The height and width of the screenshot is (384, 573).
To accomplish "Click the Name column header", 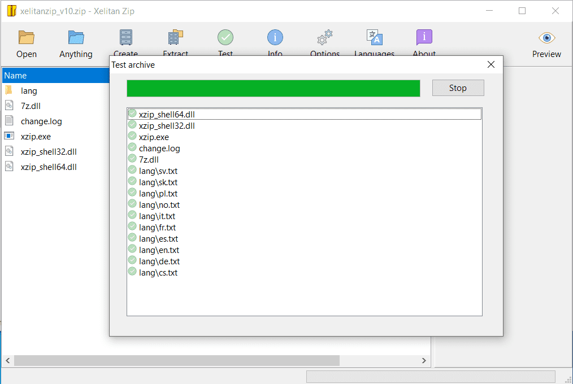I will click(56, 76).
